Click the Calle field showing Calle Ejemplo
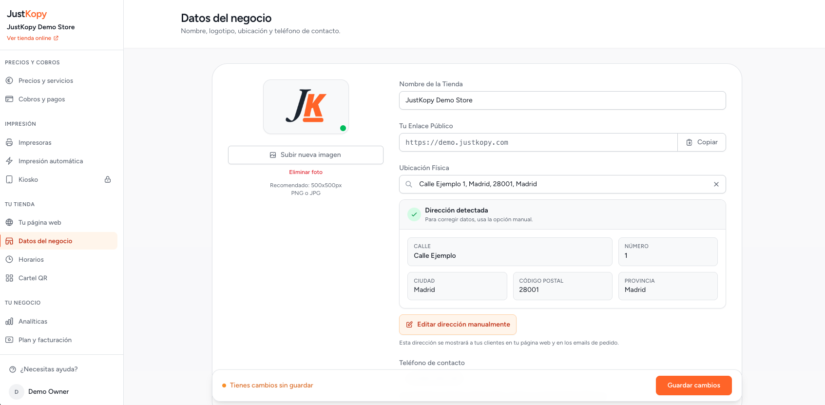The width and height of the screenshot is (825, 405). pyautogui.click(x=510, y=251)
